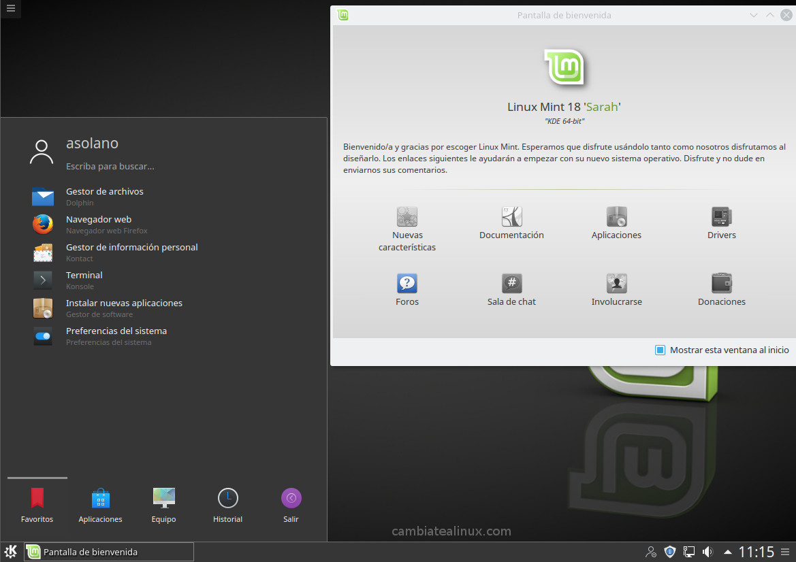Switch to Equipo tab in launcher
796x562 pixels.
point(164,506)
